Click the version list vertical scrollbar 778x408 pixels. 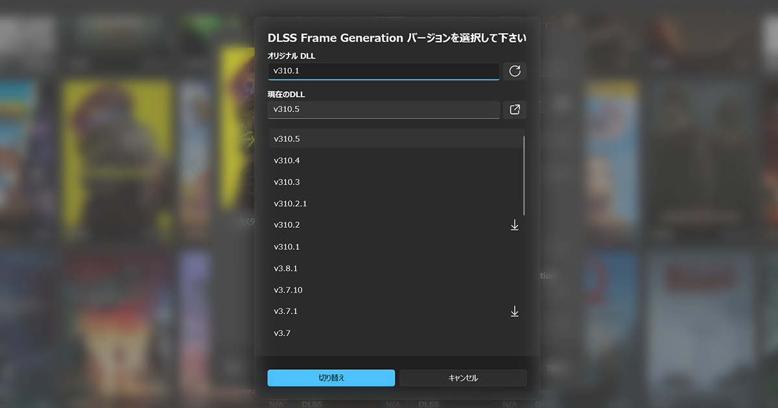[x=524, y=175]
